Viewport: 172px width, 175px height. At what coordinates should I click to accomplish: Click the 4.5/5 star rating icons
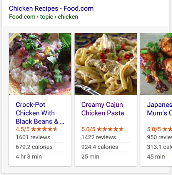pyautogui.click(x=44, y=129)
